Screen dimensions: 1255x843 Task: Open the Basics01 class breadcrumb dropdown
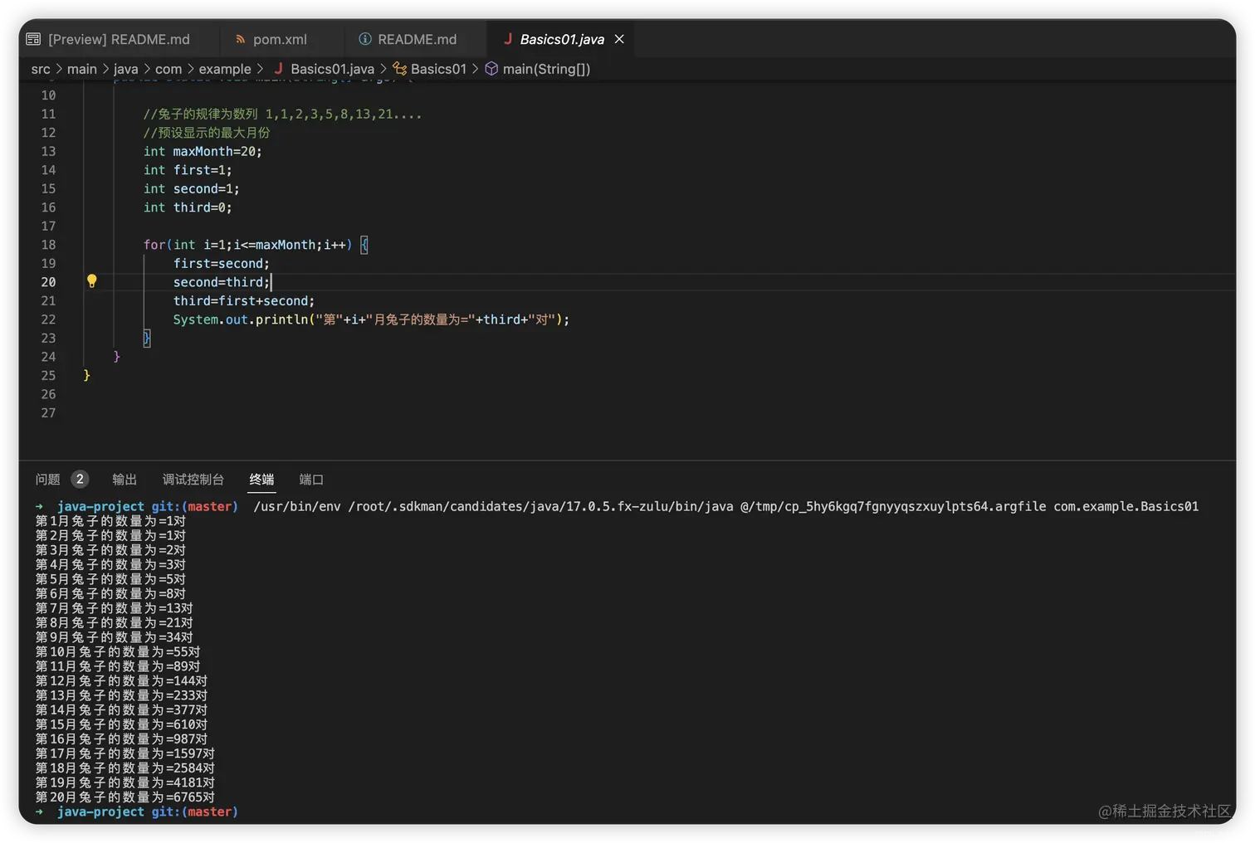pos(438,69)
